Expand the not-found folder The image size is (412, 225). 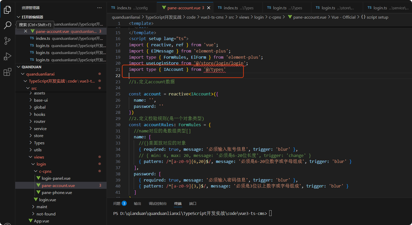(x=33, y=214)
